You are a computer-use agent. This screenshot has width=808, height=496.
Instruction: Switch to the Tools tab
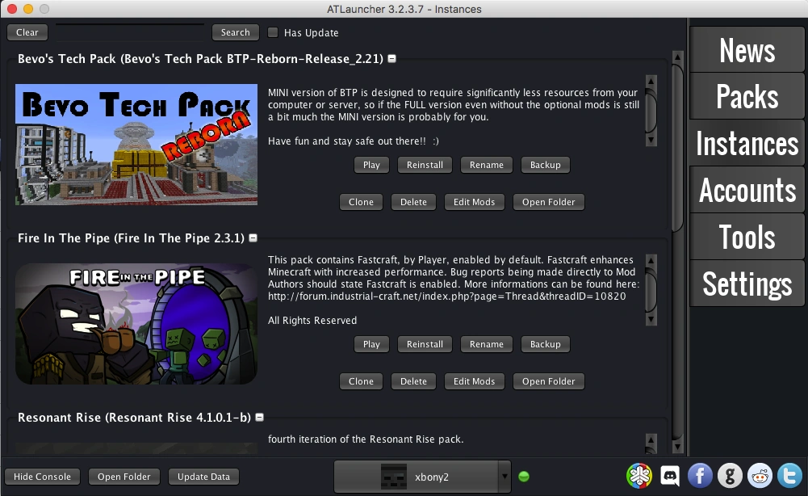[x=747, y=237]
